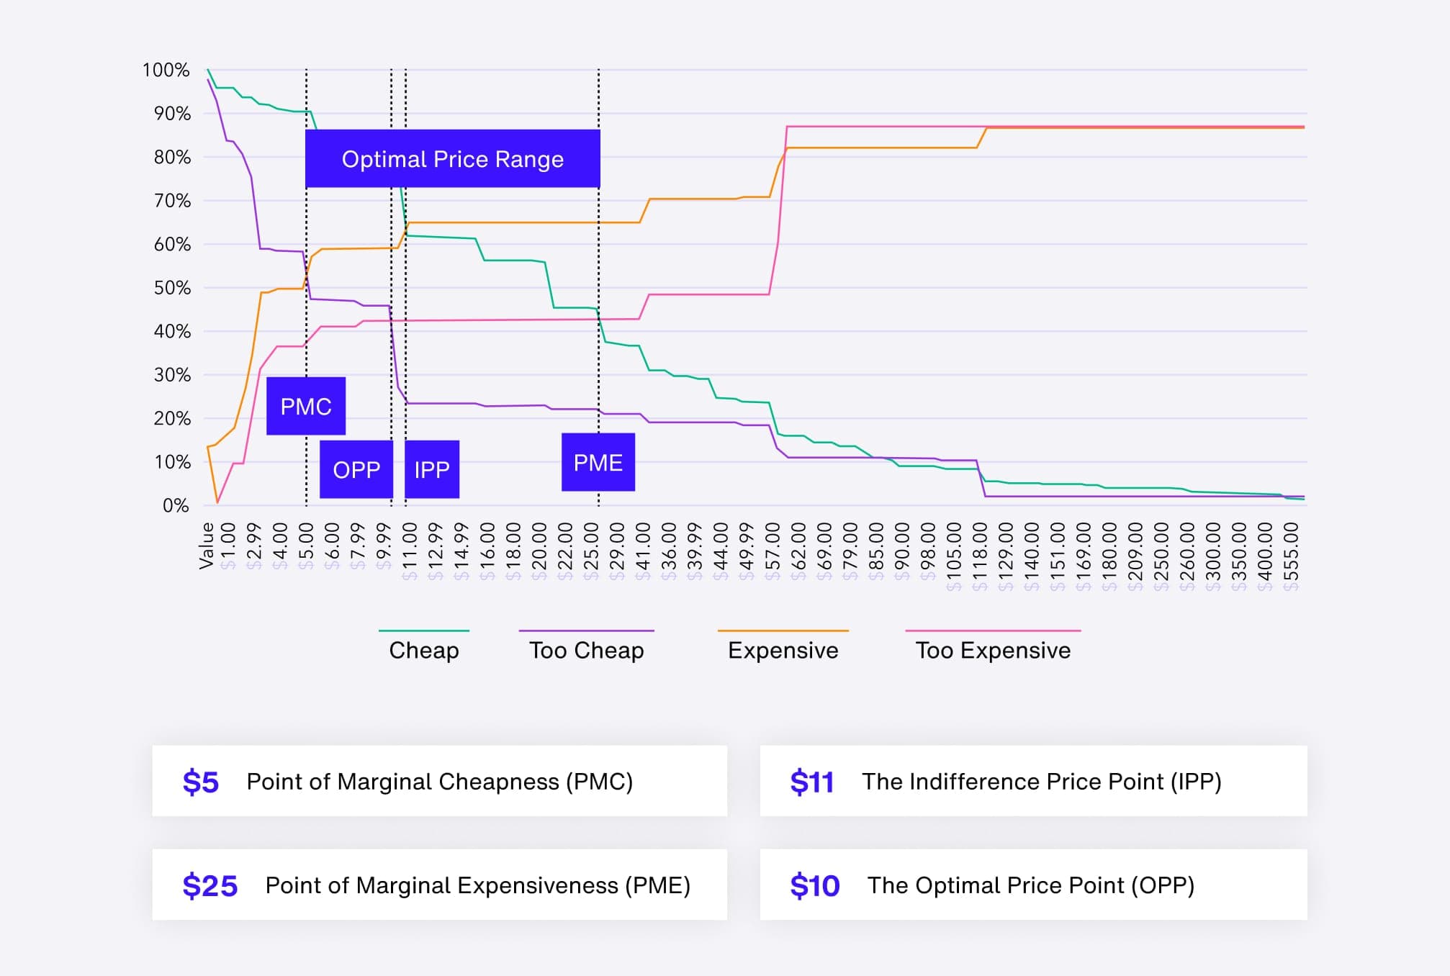
Task: Click the 100% label on vertical axis
Action: [166, 70]
